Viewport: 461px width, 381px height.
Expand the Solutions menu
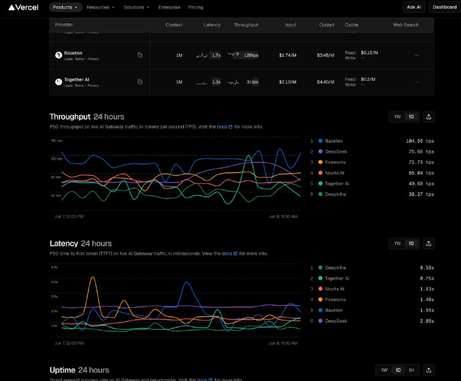point(137,7)
